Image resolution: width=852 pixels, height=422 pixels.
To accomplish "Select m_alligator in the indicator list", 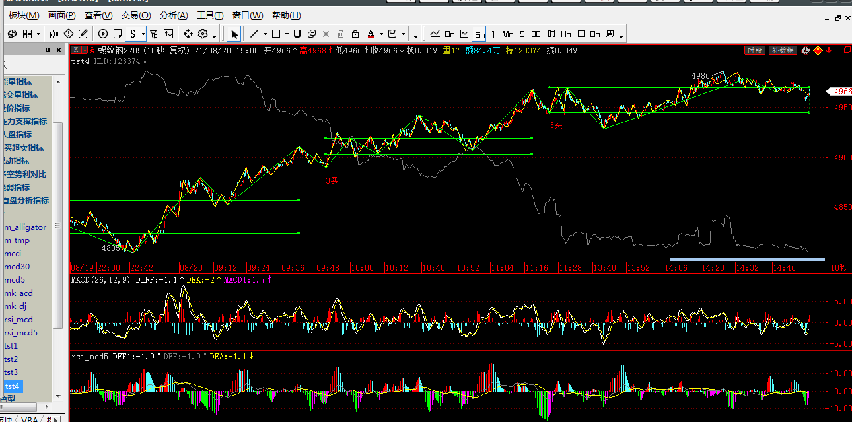I will (25, 227).
